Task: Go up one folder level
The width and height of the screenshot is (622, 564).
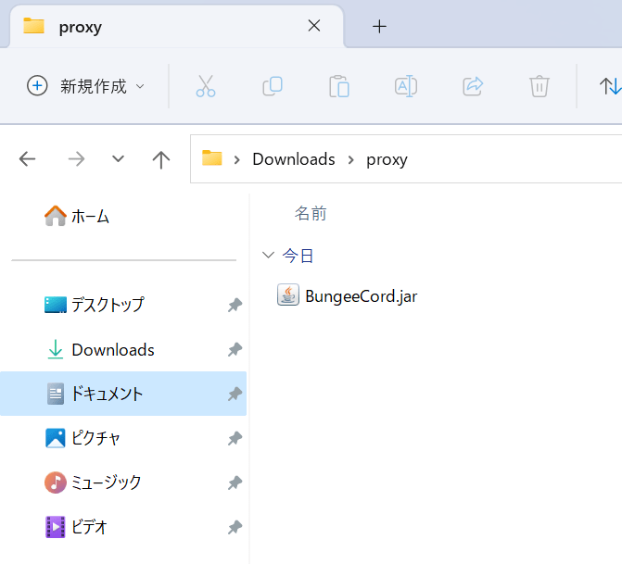Action: pyautogui.click(x=161, y=159)
